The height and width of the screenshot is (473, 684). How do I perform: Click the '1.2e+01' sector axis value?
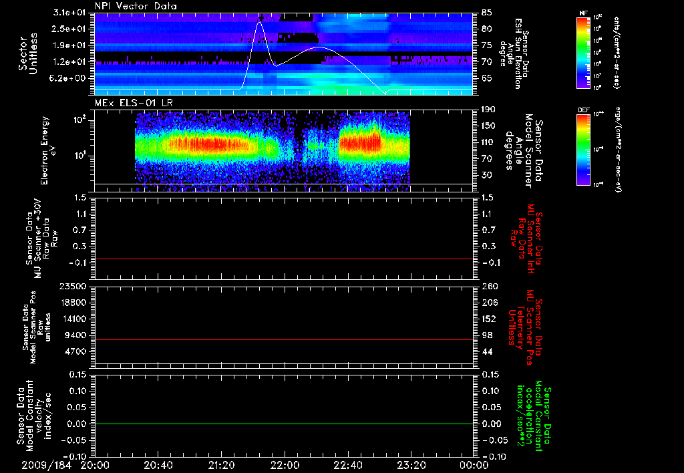69,62
